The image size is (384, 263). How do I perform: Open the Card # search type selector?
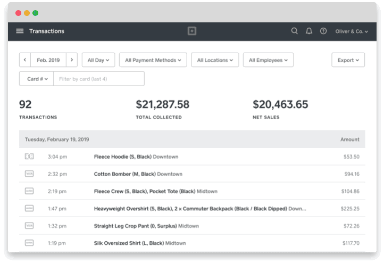[x=37, y=79]
